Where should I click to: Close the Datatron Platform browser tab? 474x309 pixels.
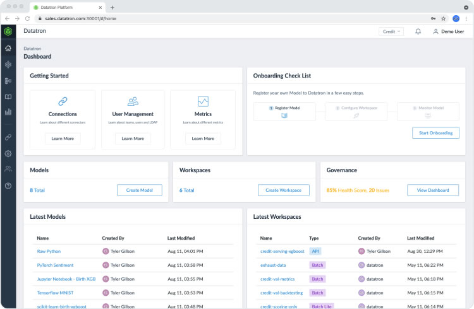(100, 8)
